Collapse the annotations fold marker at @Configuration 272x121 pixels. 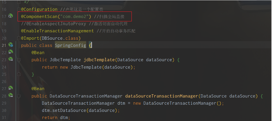click(x=19, y=9)
